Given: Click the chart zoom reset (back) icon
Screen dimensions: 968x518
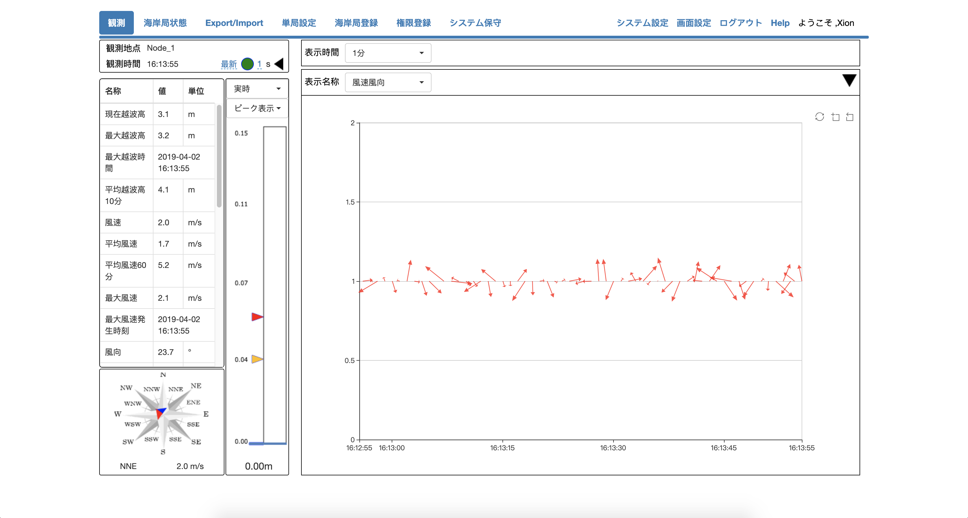Looking at the screenshot, I should 850,117.
